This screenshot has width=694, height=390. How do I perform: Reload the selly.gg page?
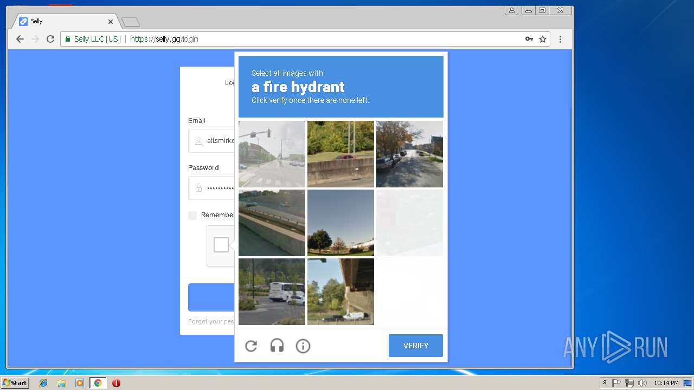(x=50, y=39)
